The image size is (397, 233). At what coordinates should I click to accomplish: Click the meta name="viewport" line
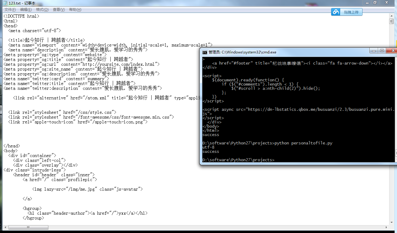point(110,45)
